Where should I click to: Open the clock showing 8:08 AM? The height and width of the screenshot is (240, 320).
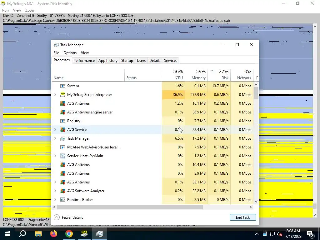pyautogui.click(x=293, y=234)
